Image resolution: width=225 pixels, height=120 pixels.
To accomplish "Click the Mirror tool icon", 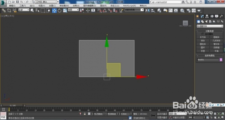I will coord(148,10).
